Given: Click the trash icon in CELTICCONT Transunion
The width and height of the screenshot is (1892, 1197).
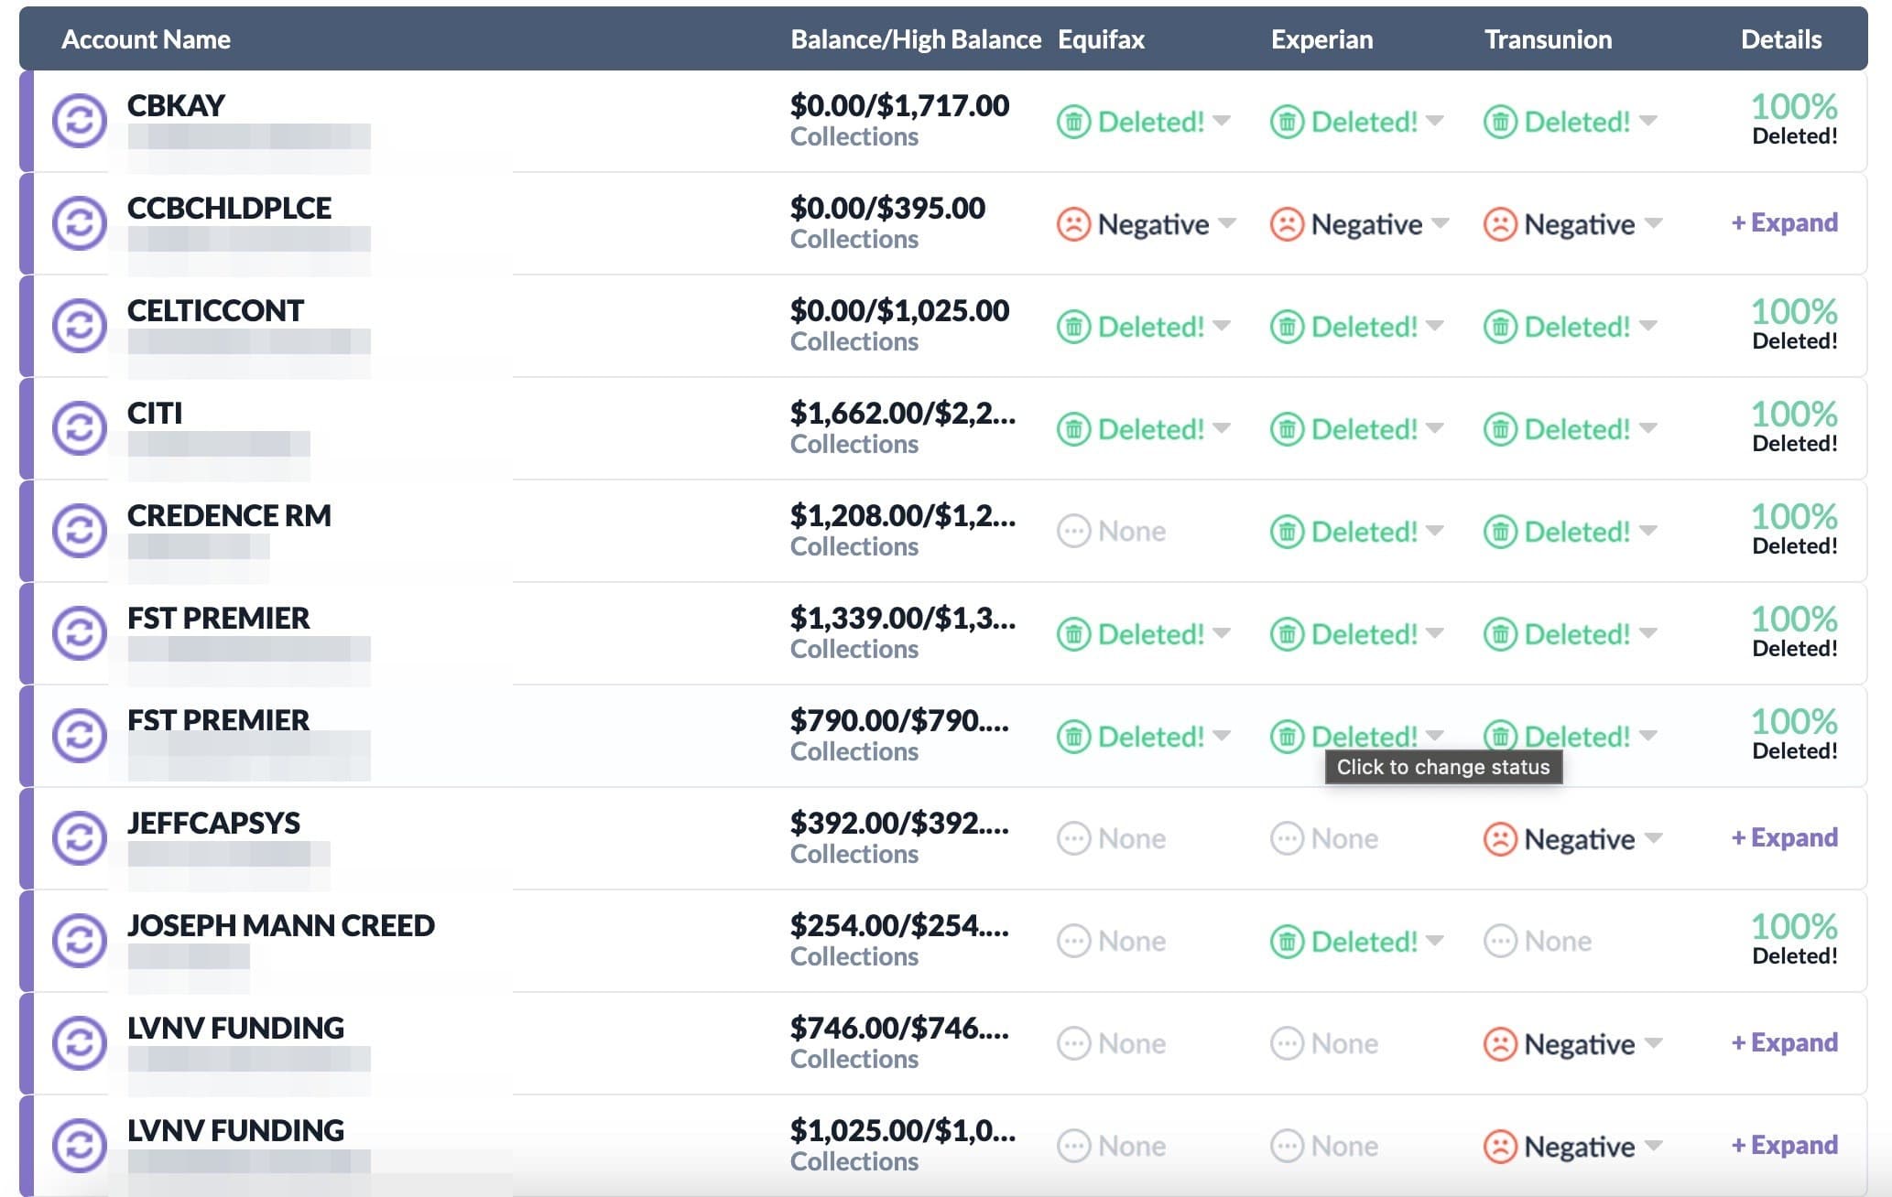Looking at the screenshot, I should point(1500,327).
